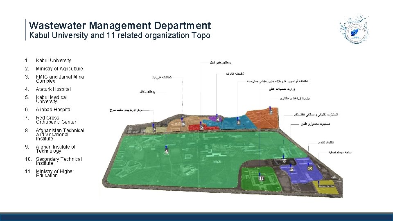Click map marker 5 on red zone
Viewport: 393px width, 221px height.
tap(201, 127)
